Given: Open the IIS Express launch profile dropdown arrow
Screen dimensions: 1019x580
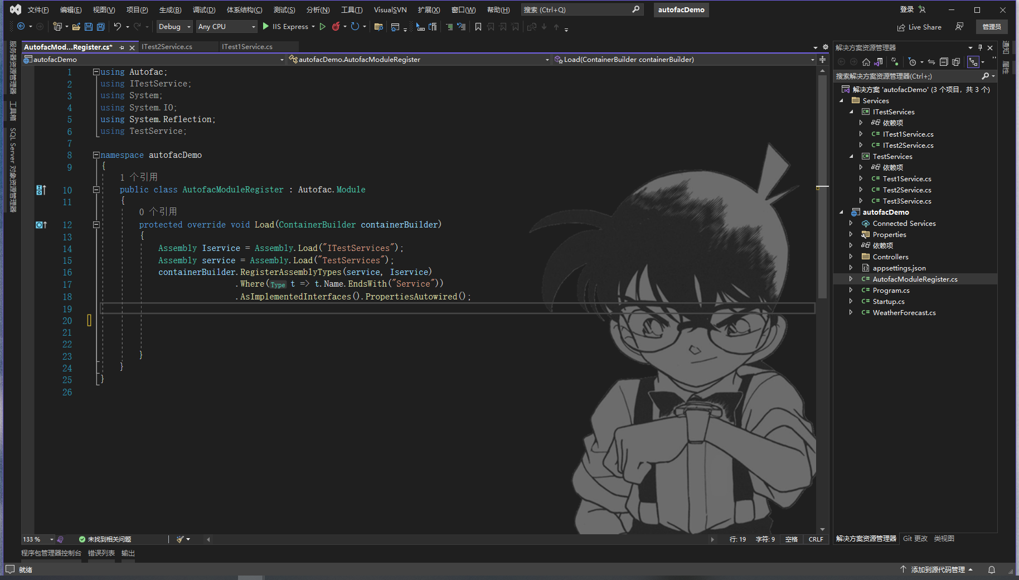Looking at the screenshot, I should (313, 26).
